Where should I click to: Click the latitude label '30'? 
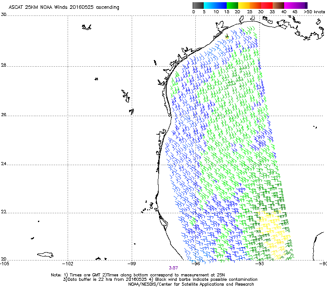pos(4,15)
